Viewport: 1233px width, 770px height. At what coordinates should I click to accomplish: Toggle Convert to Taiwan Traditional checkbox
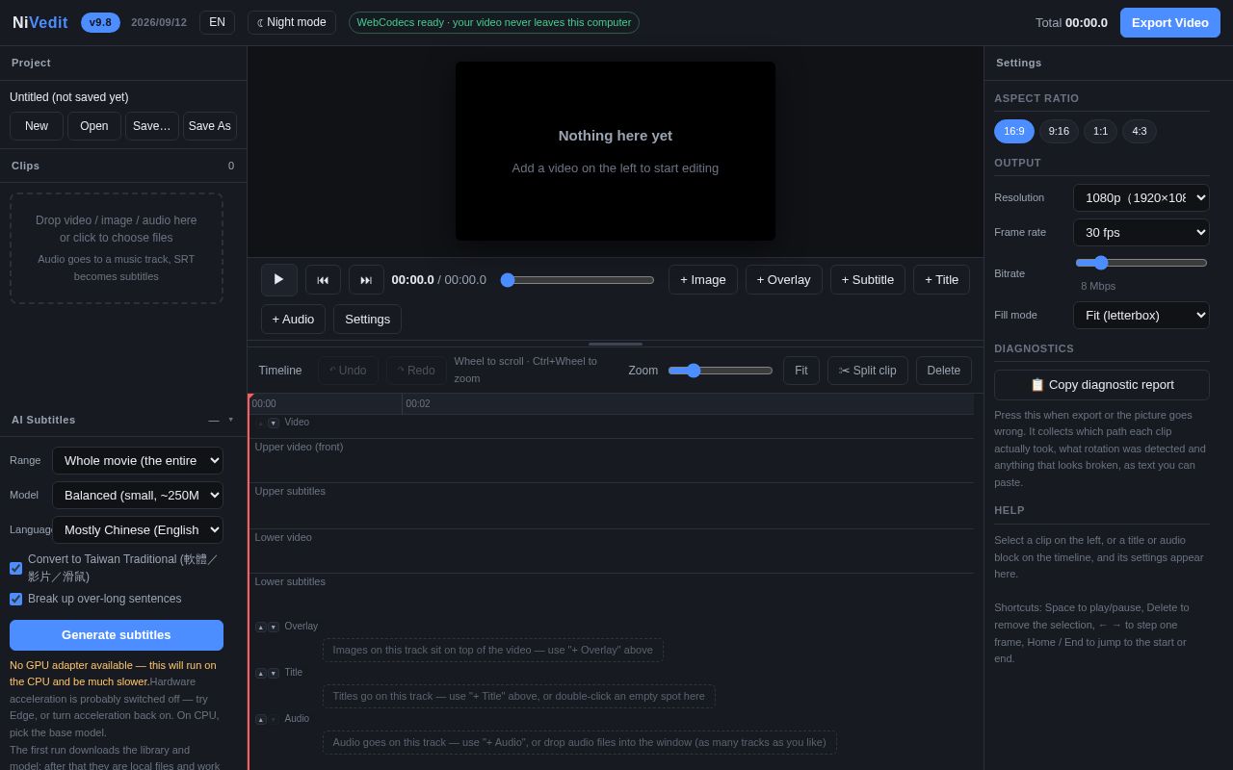16,568
